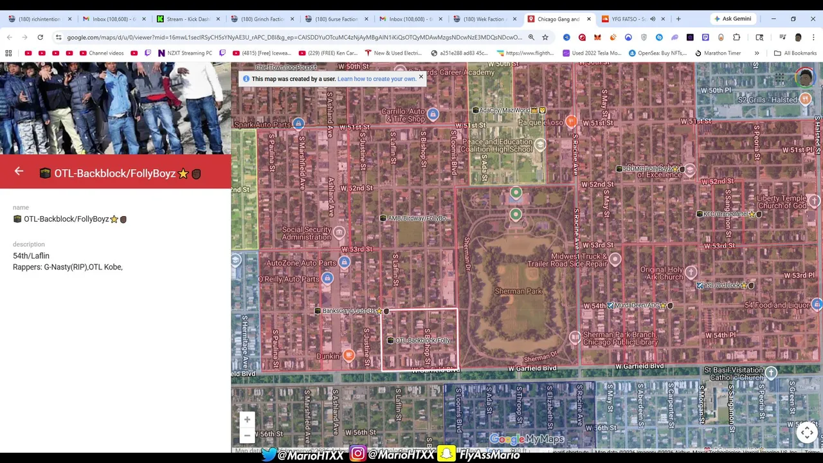Screen dimensions: 823x463
Task: Click the Ask Gemini button
Action: coord(732,19)
